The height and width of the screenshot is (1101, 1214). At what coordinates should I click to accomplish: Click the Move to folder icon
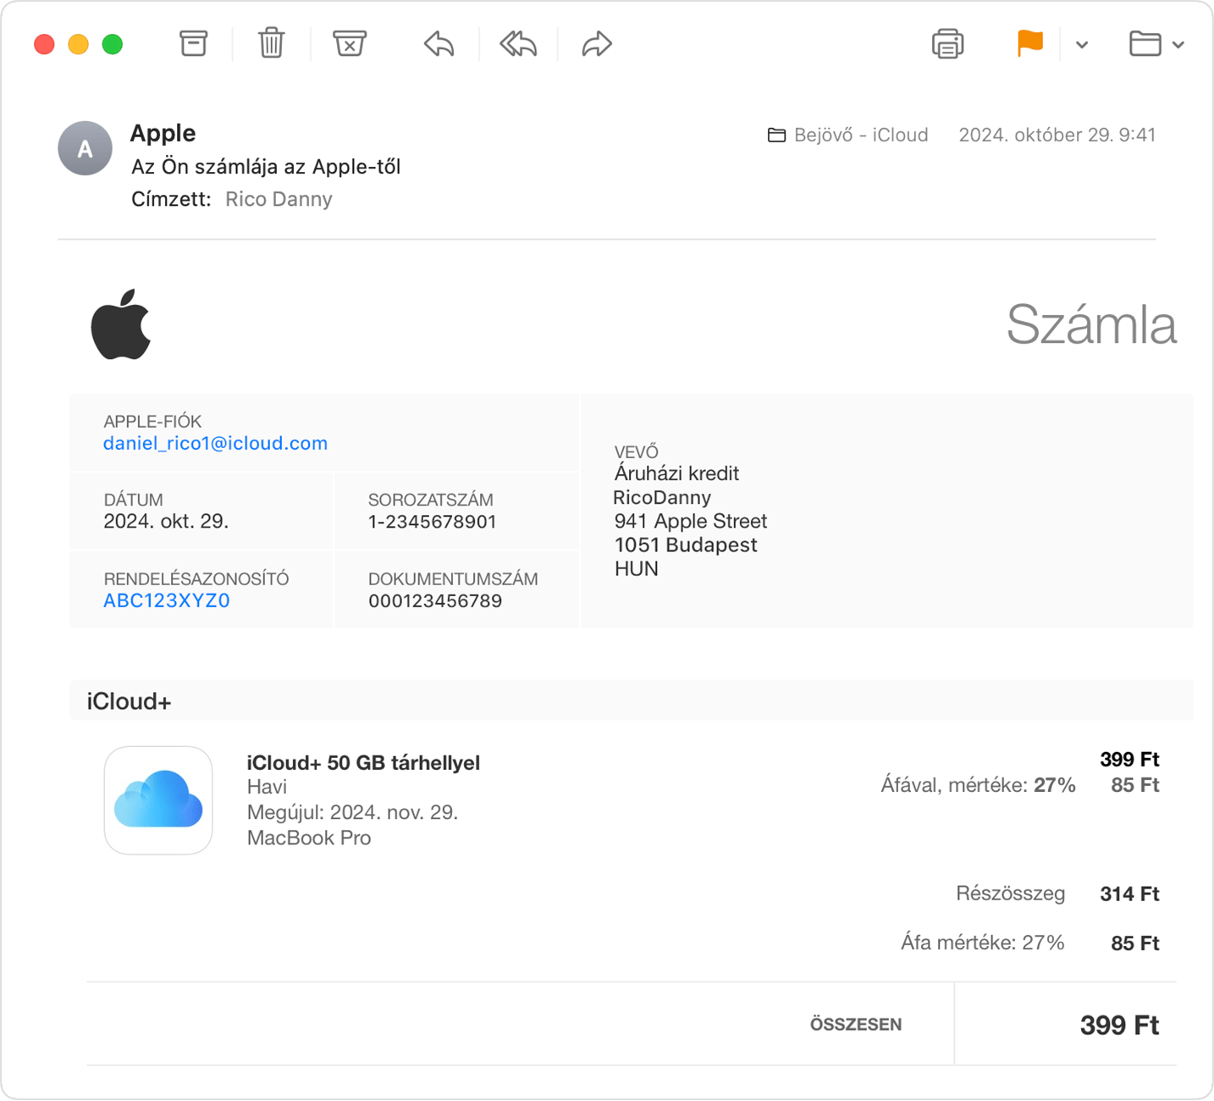pos(1145,43)
